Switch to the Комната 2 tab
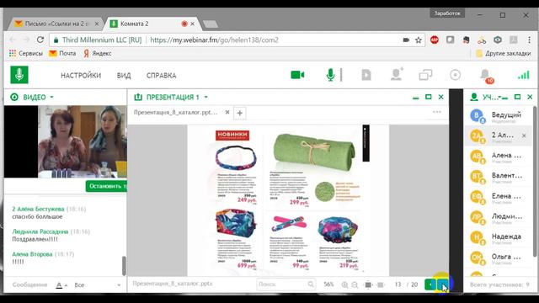 pyautogui.click(x=153, y=24)
